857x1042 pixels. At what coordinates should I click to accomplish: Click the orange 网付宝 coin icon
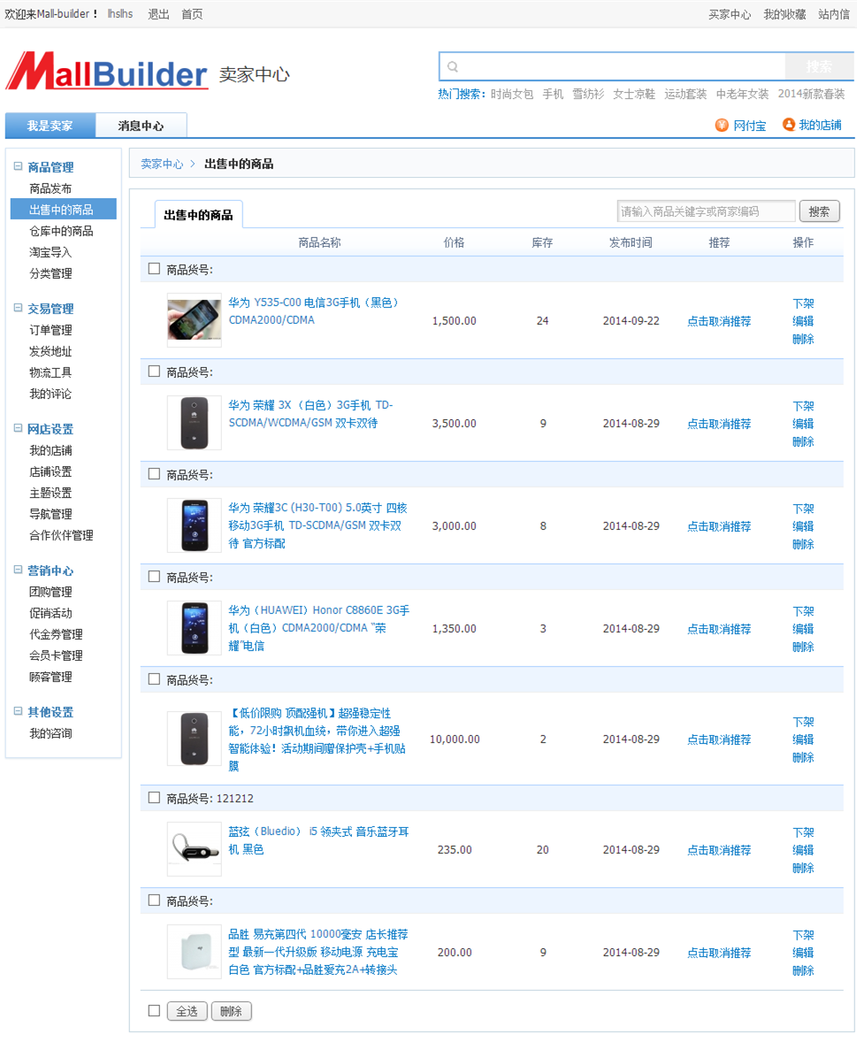point(722,125)
